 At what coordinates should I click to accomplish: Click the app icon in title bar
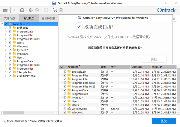pyautogui.click(x=54, y=3)
